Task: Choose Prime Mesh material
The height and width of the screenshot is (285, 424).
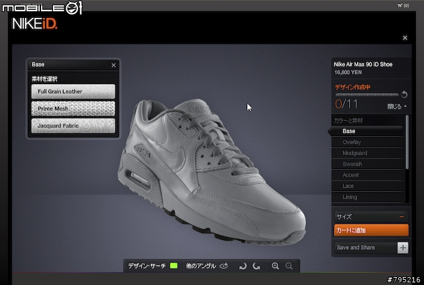Action: coord(73,109)
